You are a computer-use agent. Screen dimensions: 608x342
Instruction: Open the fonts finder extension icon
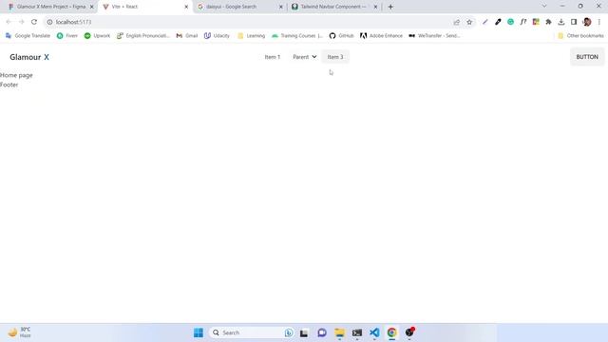[x=523, y=22]
